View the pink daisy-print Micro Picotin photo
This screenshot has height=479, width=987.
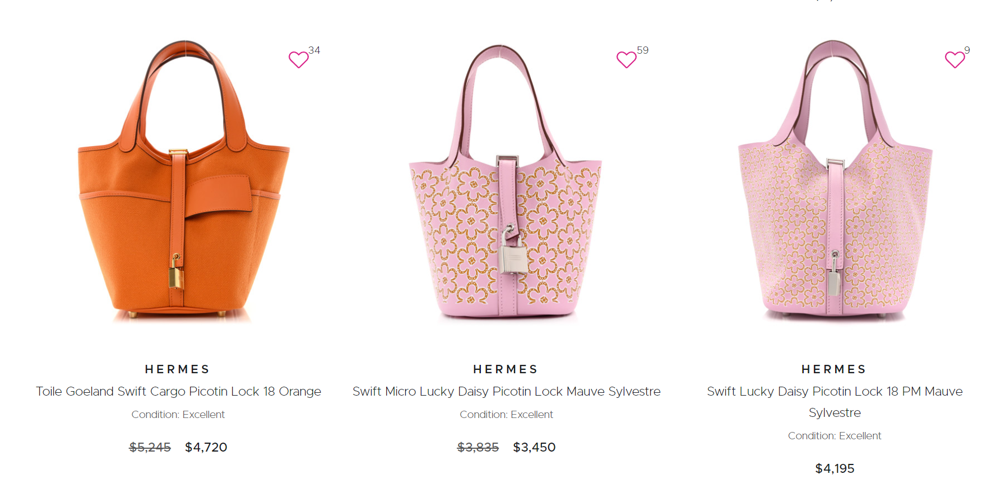coord(504,196)
